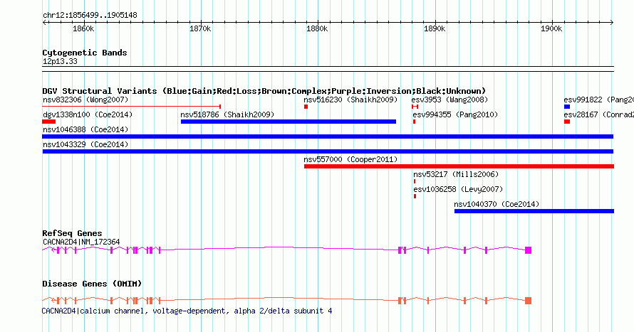The height and width of the screenshot is (332, 634).
Task: Click the Cytogenetic Bands track title
Action: (x=85, y=53)
